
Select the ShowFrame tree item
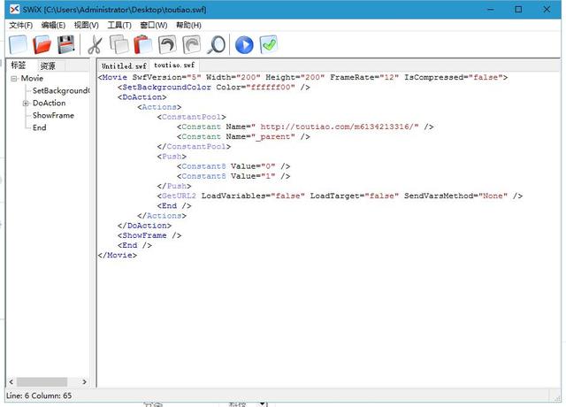pyautogui.click(x=53, y=116)
